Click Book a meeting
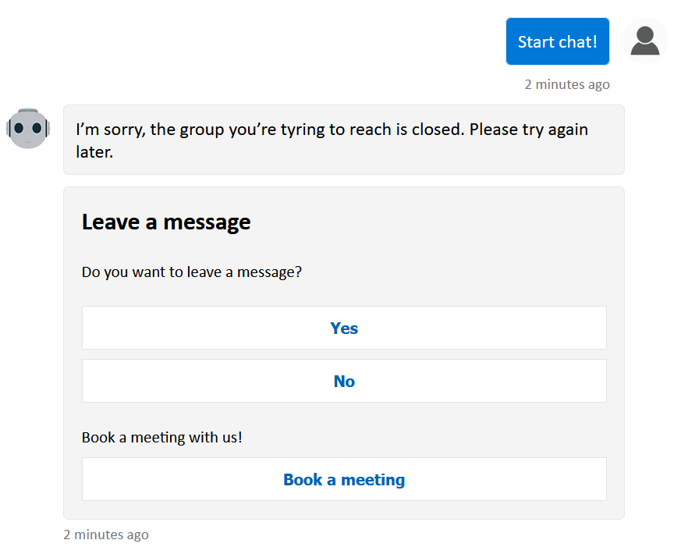This screenshot has width=674, height=547. pos(344,479)
